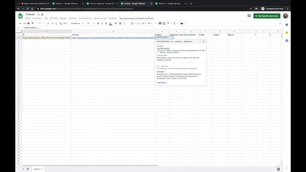Open the text color picker
Viewport: 306px width, 172px height.
pyautogui.click(x=110, y=23)
